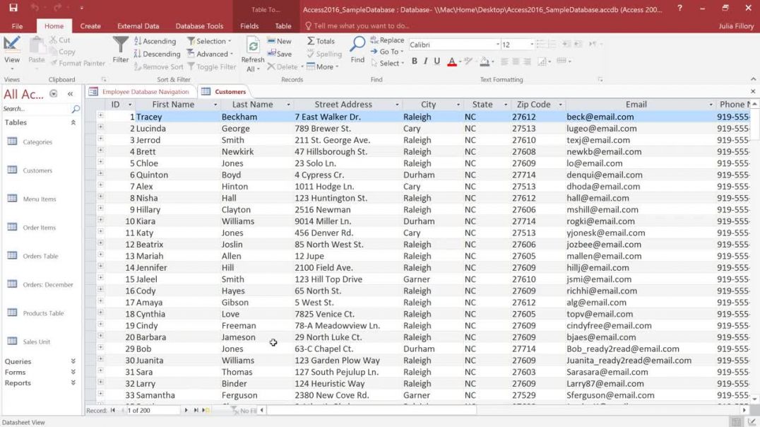This screenshot has width=760, height=427.
Task: Open the font name Calibri dropdown
Action: [497, 45]
